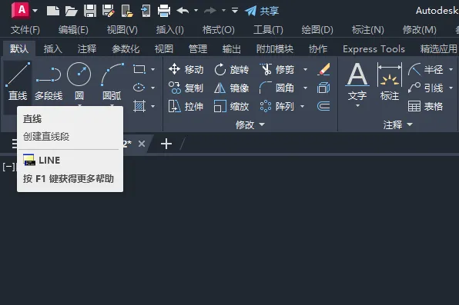
Task: Select the 直线 Line tool
Action: click(18, 81)
